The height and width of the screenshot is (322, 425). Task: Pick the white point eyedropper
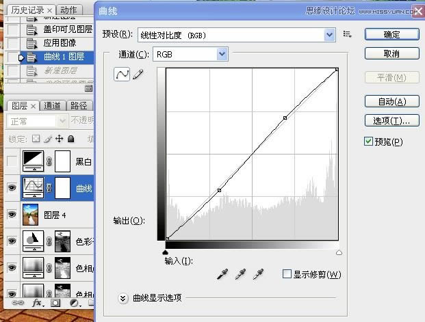click(x=258, y=274)
